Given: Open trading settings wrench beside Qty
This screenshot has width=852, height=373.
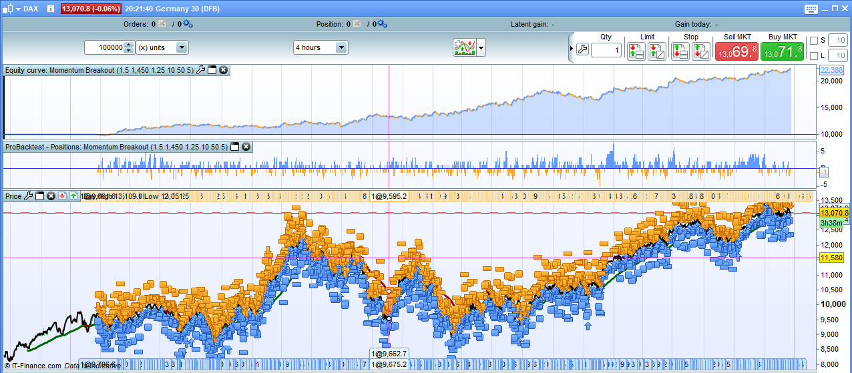Looking at the screenshot, I should (582, 50).
